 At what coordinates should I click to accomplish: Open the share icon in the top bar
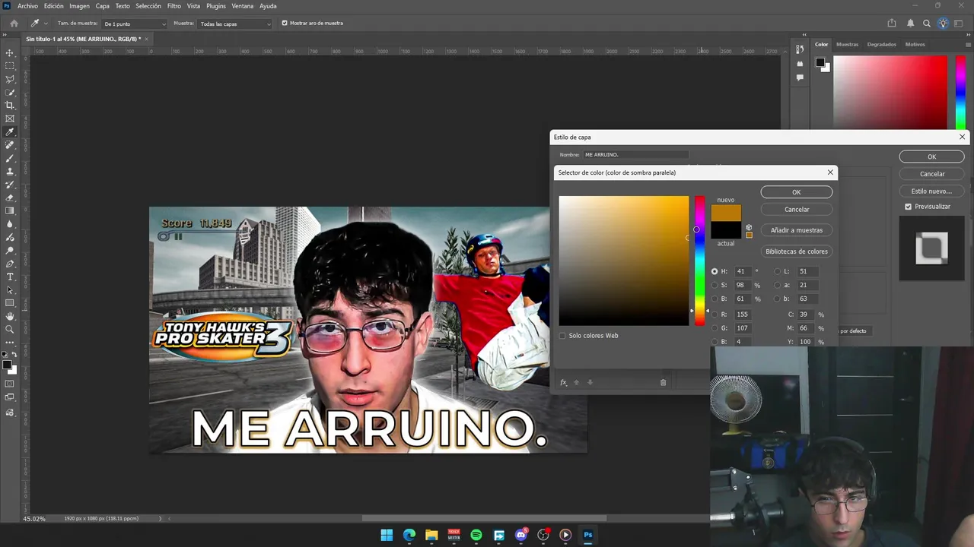point(892,24)
